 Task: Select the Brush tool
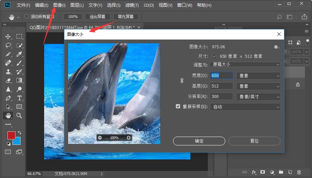[19, 63]
